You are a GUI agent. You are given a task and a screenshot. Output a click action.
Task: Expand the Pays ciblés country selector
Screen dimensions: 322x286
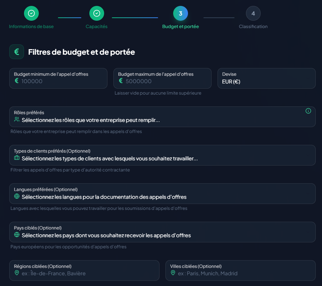pos(162,235)
